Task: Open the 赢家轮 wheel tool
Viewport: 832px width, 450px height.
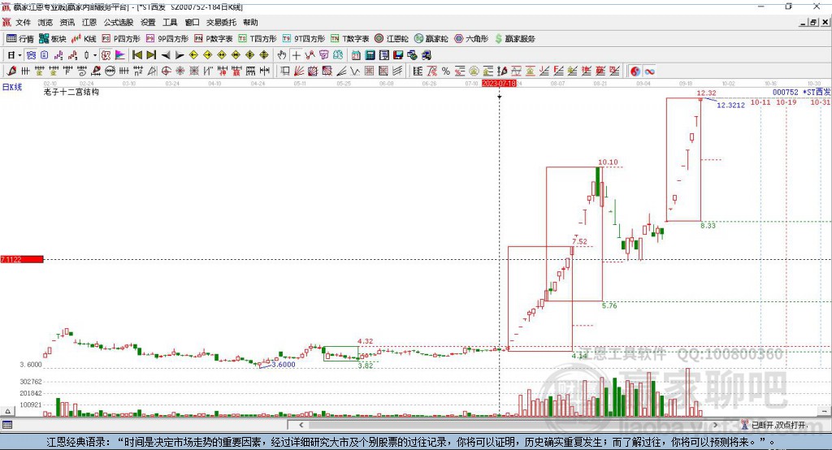Action: point(431,39)
